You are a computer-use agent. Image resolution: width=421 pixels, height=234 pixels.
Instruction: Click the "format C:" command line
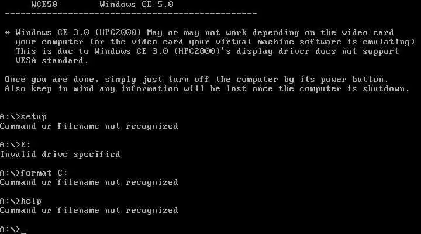coord(33,173)
